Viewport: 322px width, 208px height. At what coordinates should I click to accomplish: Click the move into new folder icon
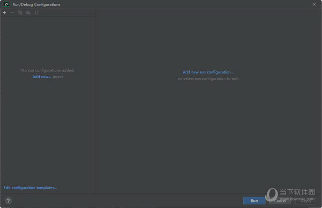[x=28, y=13]
